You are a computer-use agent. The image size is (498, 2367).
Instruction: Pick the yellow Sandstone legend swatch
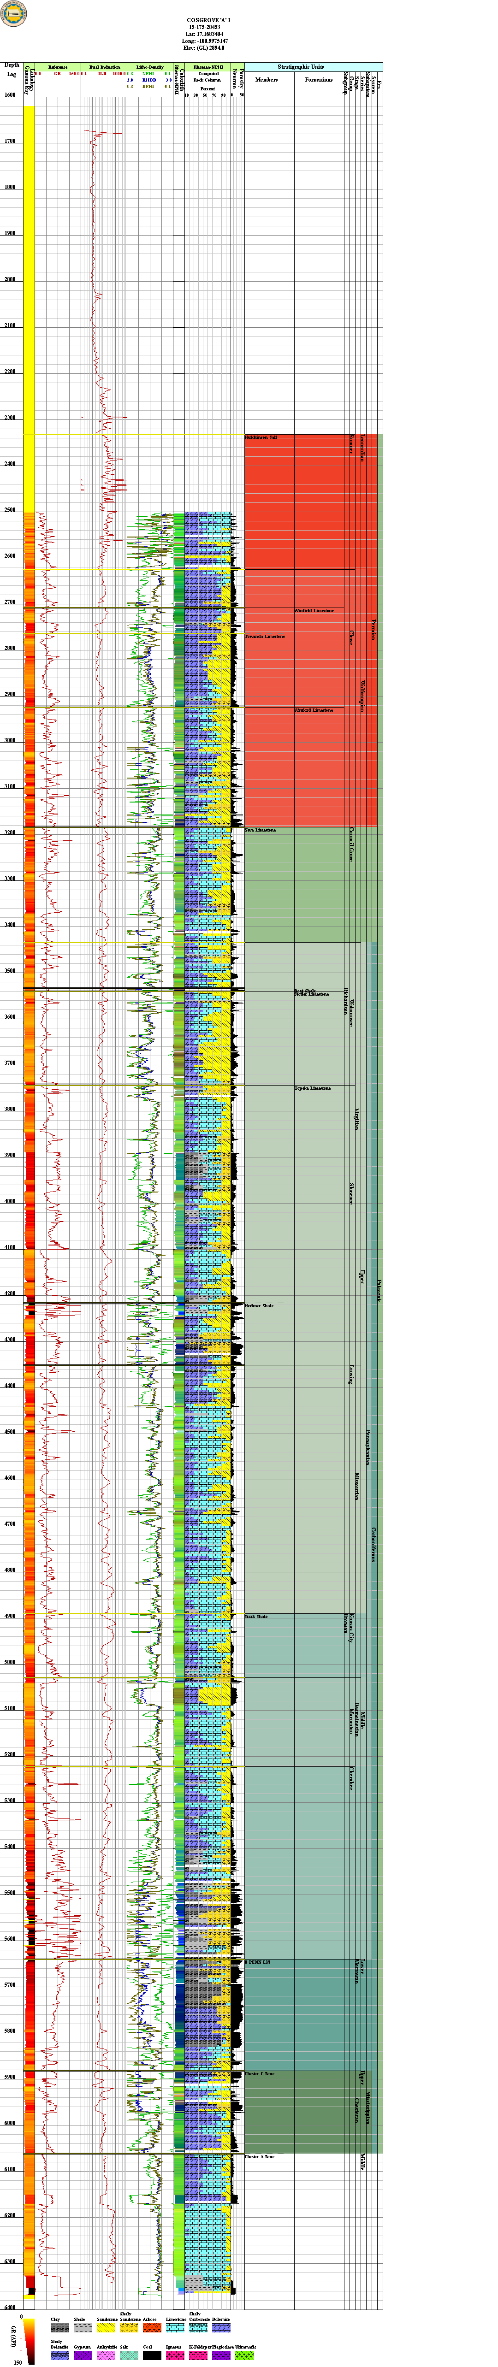click(x=106, y=2327)
